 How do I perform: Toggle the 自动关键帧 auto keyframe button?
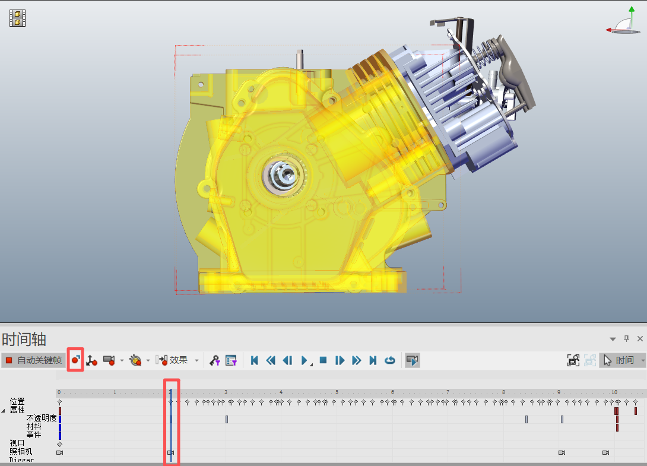click(x=34, y=360)
